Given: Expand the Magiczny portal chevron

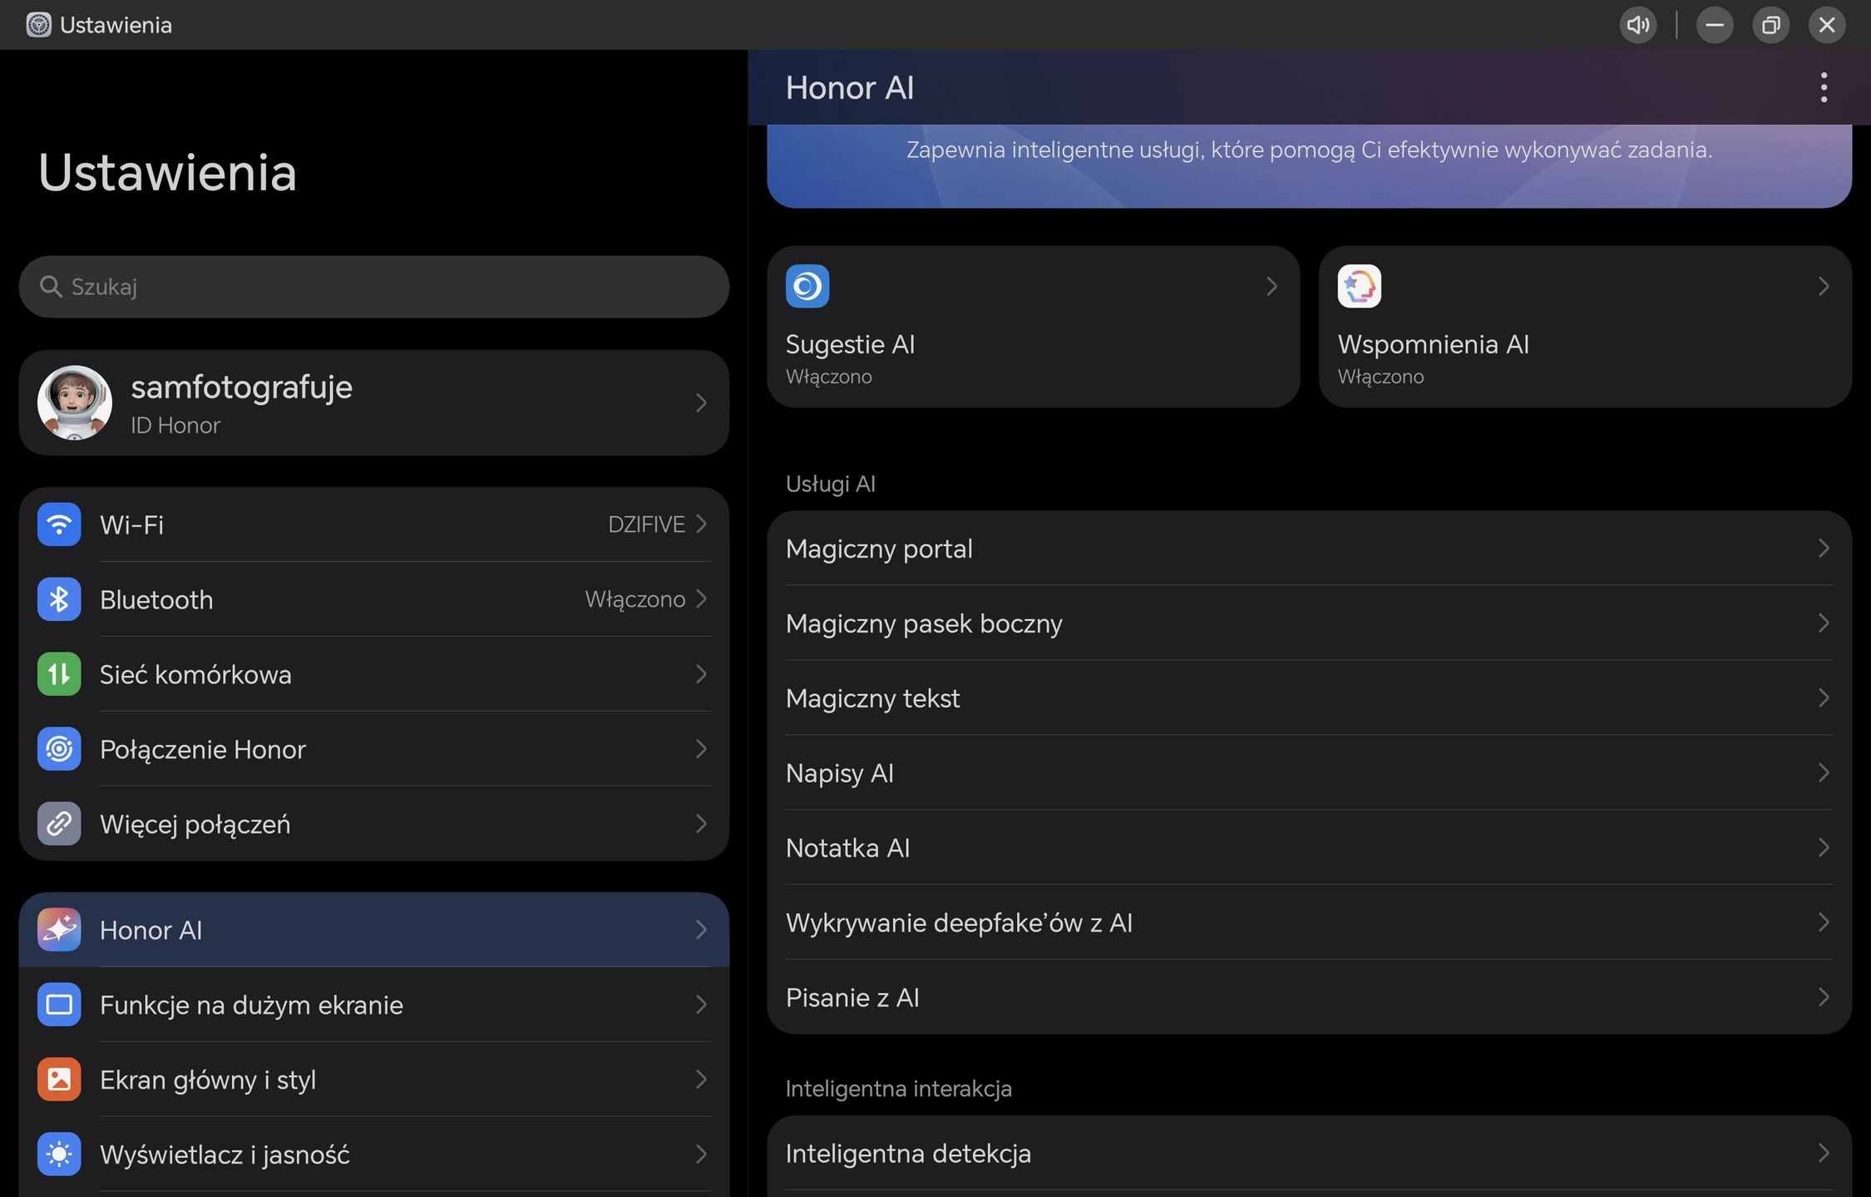Looking at the screenshot, I should click(1824, 549).
